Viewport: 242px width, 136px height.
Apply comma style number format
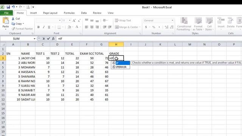159,27
